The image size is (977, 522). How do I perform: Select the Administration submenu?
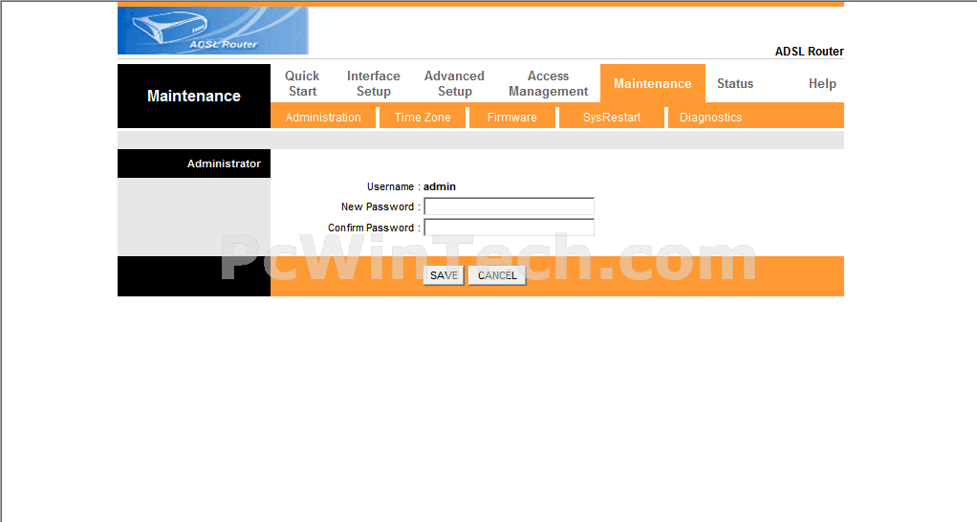(x=323, y=117)
